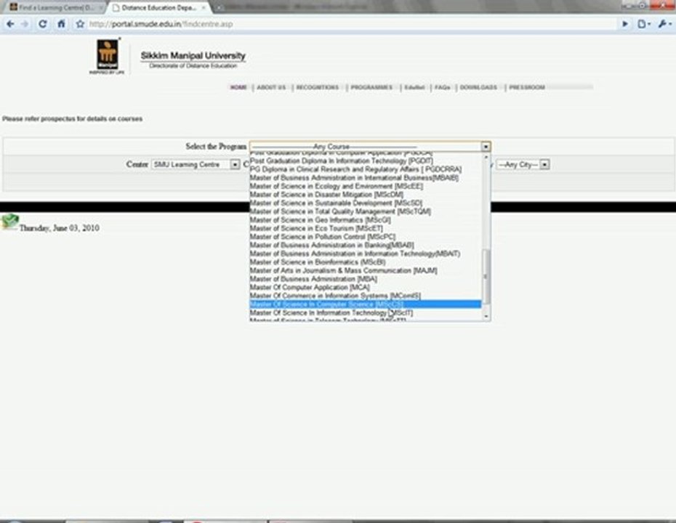Open the FAQs navigation link

443,87
